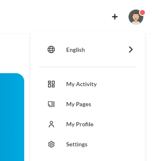Viewport: 152px width, 161px height.
Task: Go to My Profile
Action: tap(88, 124)
